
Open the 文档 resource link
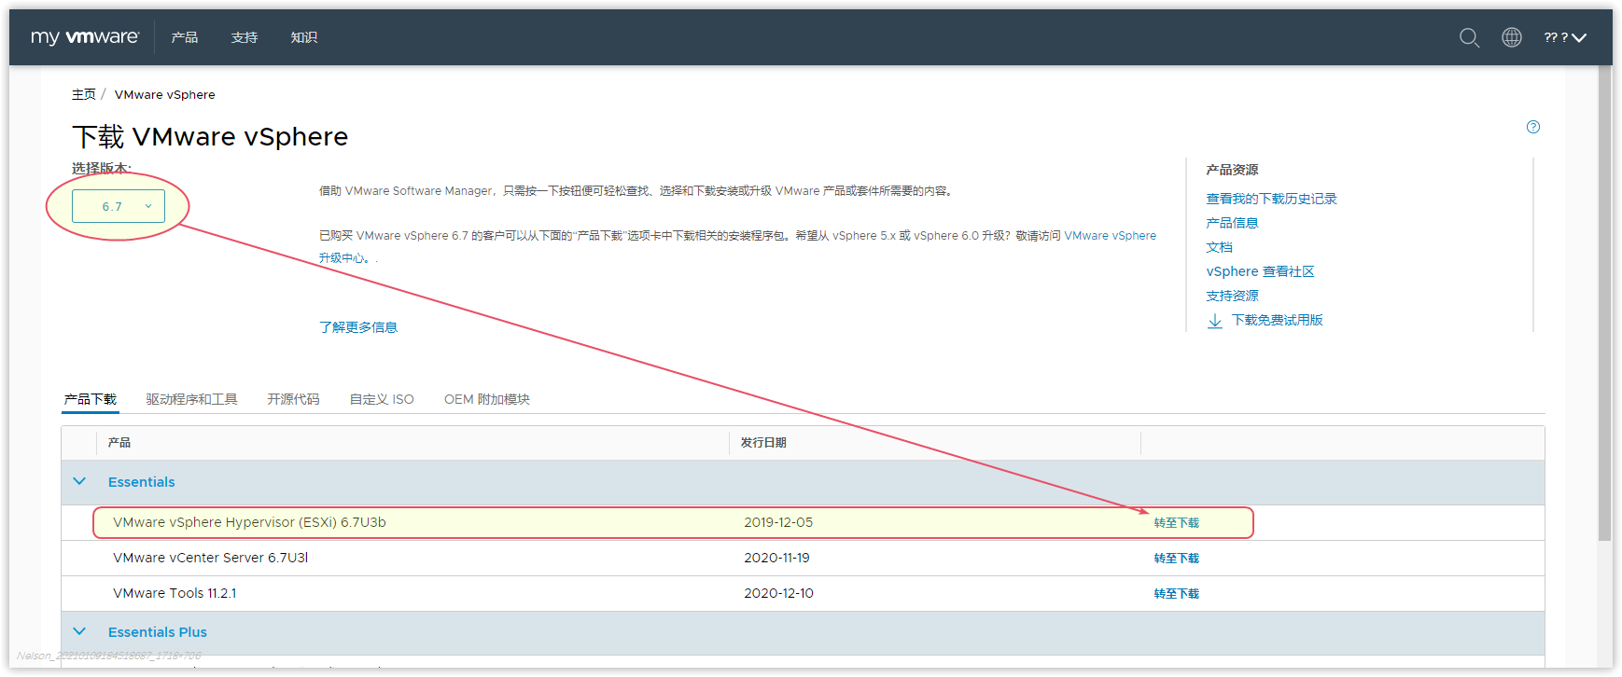tap(1219, 247)
